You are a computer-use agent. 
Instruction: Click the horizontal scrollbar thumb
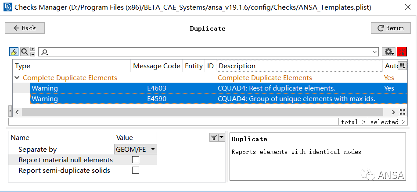[202, 112]
